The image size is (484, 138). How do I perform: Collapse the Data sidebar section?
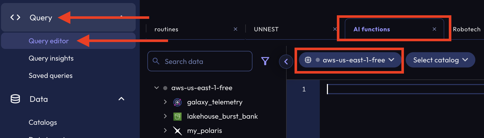pyautogui.click(x=121, y=99)
